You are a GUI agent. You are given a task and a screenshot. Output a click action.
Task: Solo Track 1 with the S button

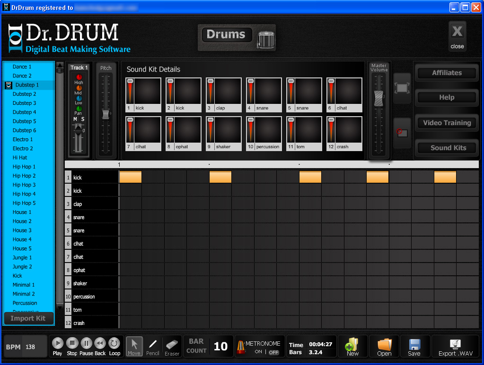click(83, 119)
